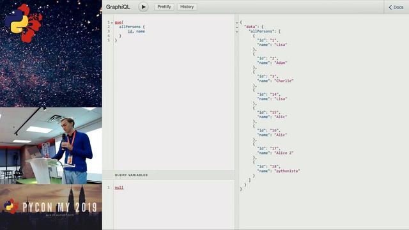Click the PYCON MY 2019 banner

51,207
